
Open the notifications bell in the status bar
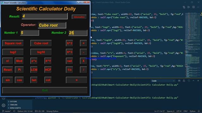(199, 111)
